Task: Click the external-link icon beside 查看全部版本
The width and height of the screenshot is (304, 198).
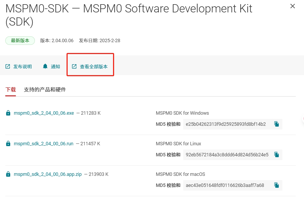Action: [x=74, y=67]
